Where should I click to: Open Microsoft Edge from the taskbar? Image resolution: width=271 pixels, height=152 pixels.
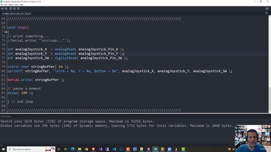[x=72, y=149]
